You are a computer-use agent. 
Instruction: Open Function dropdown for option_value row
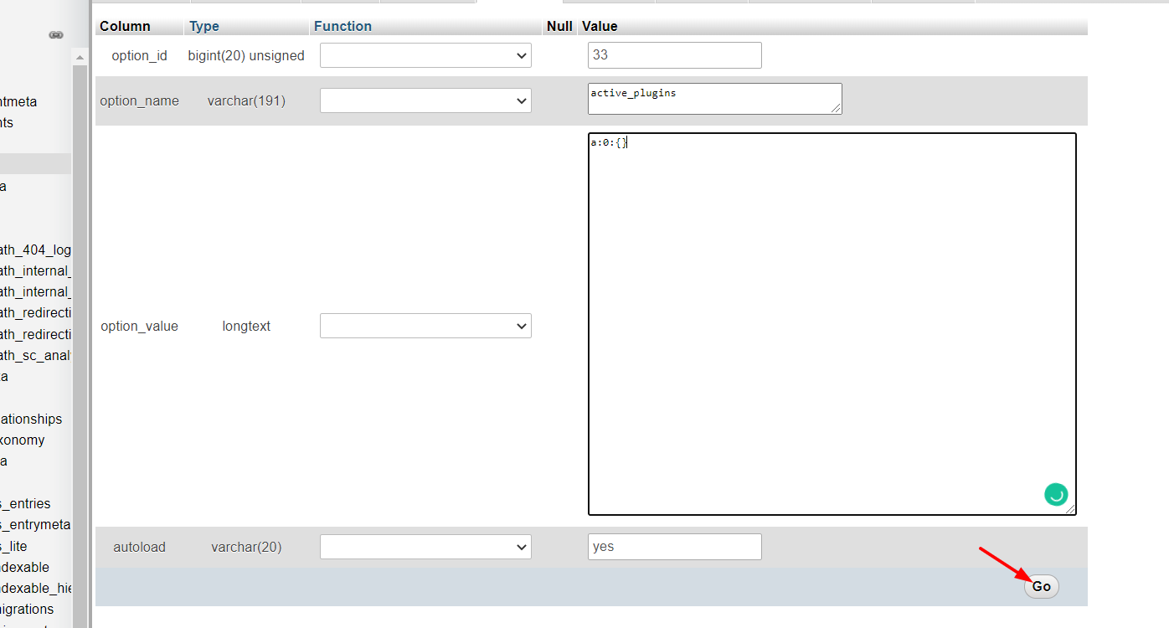[425, 326]
